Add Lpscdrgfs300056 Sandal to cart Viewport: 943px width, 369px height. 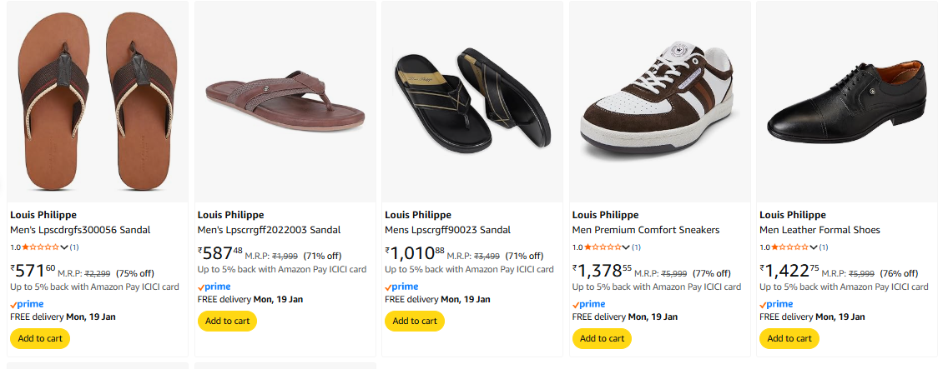(40, 338)
